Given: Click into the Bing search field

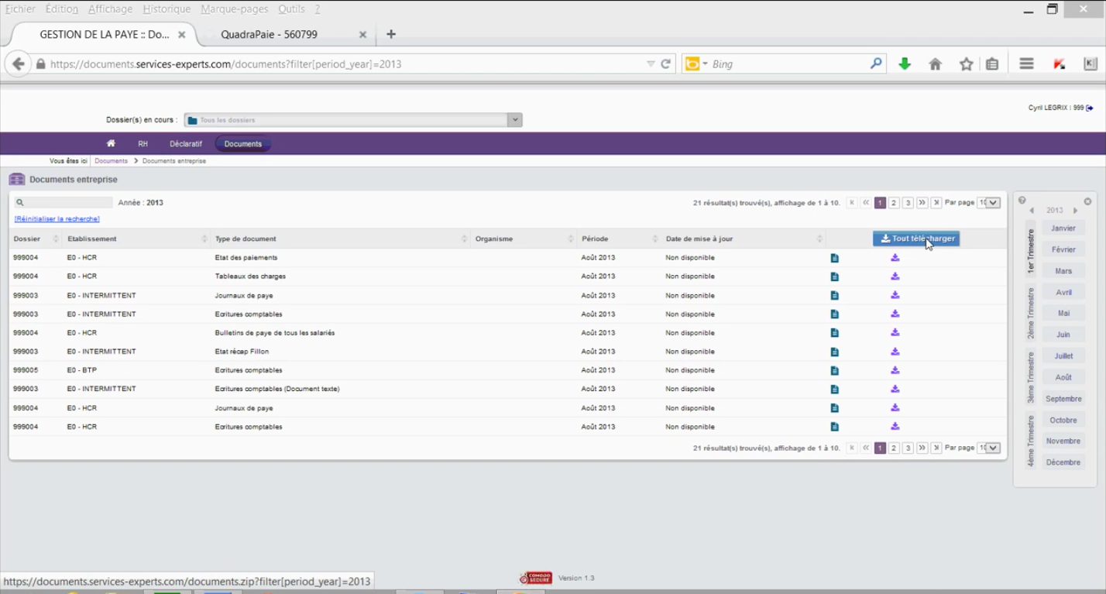Looking at the screenshot, I should [788, 64].
